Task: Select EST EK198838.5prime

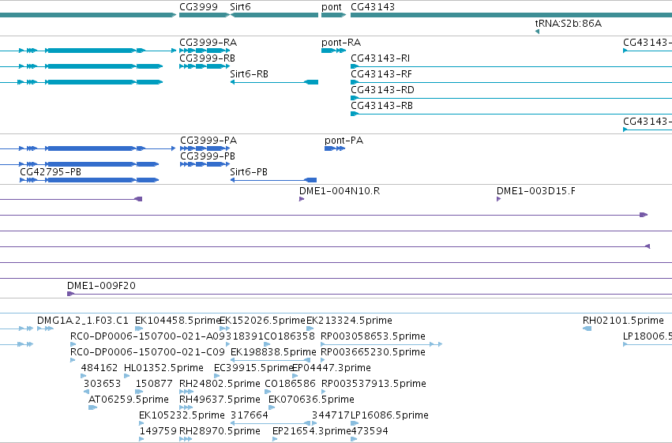Action: 270,360
